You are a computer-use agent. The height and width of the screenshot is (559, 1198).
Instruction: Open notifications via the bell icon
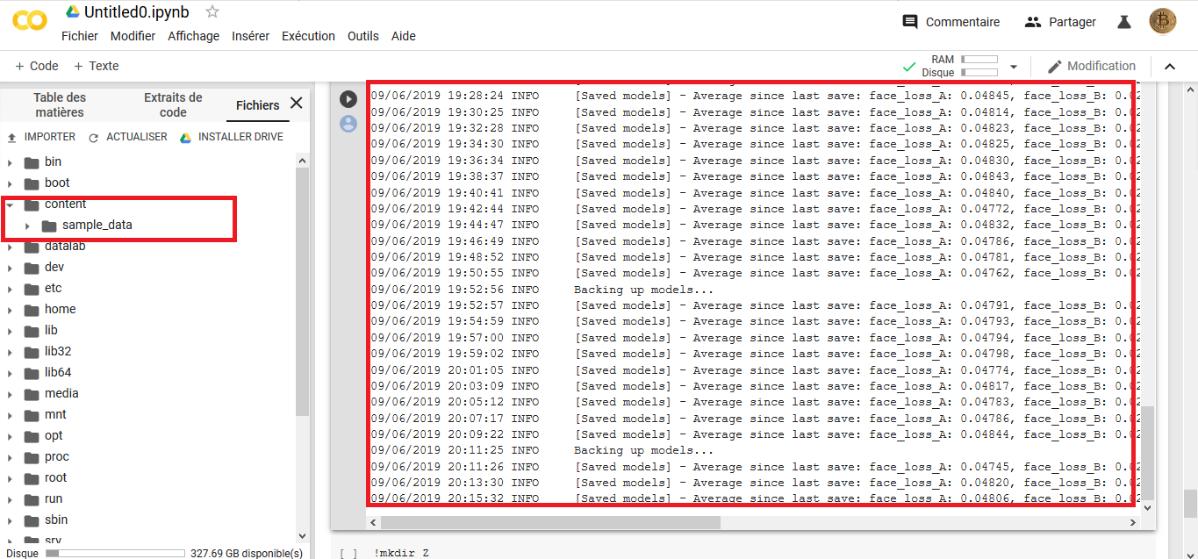(x=1124, y=21)
